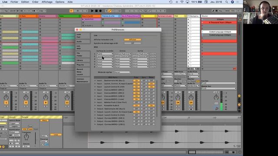This screenshot has height=156, width=278.
Task: Select the Audio preferences tab
Action: (83, 42)
